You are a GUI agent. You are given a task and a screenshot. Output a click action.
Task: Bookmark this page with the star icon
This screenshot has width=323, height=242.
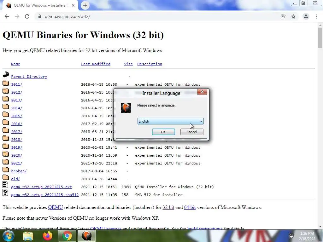(293, 16)
